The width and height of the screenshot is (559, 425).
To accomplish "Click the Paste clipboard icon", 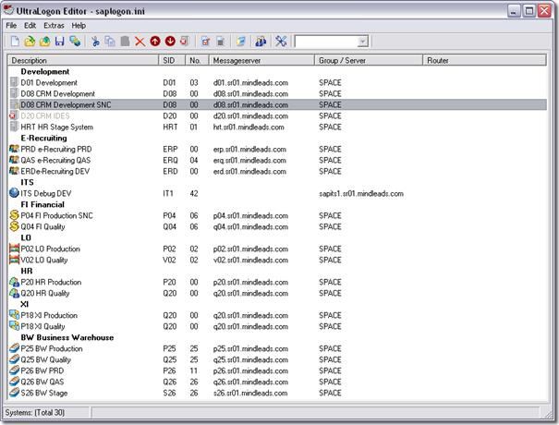I will [x=125, y=42].
